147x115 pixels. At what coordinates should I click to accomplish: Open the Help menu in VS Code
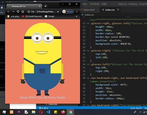[x=104, y=4]
